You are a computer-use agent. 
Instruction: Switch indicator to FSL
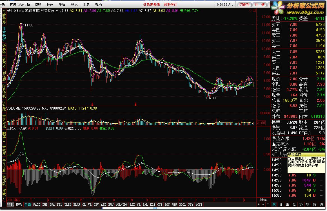[x=60, y=205]
